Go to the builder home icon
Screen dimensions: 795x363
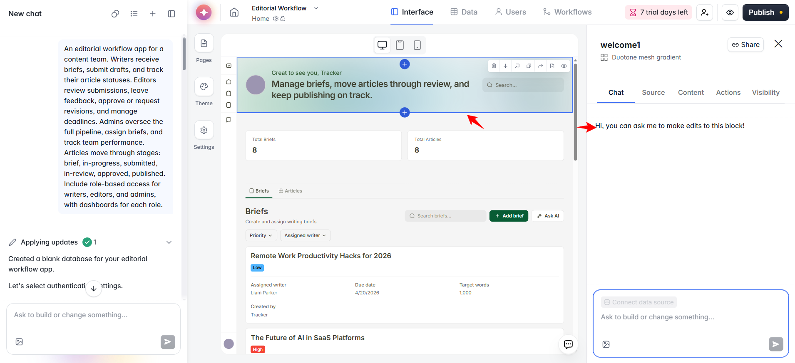tap(234, 12)
